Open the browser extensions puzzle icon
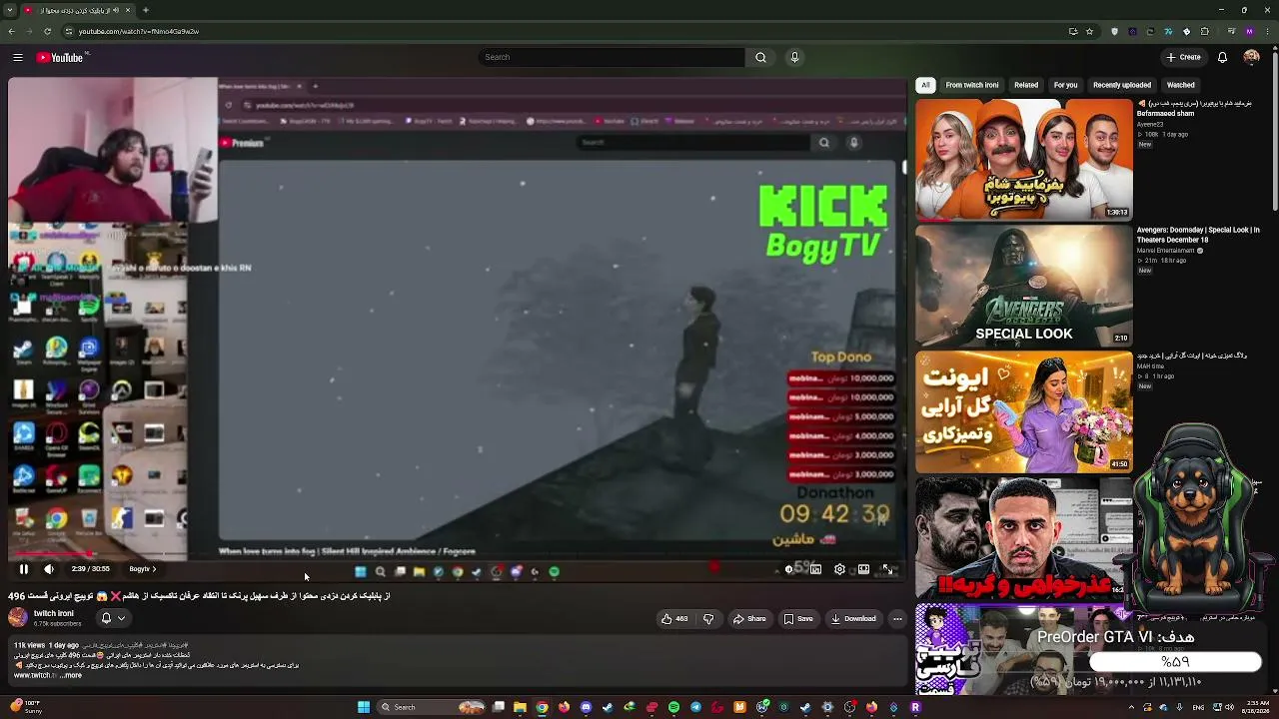1279x719 pixels. [x=1205, y=31]
